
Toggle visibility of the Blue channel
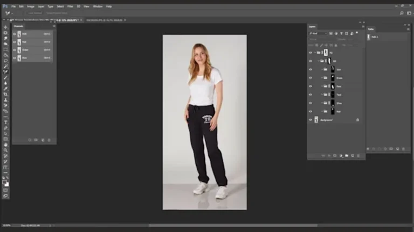coord(15,57)
